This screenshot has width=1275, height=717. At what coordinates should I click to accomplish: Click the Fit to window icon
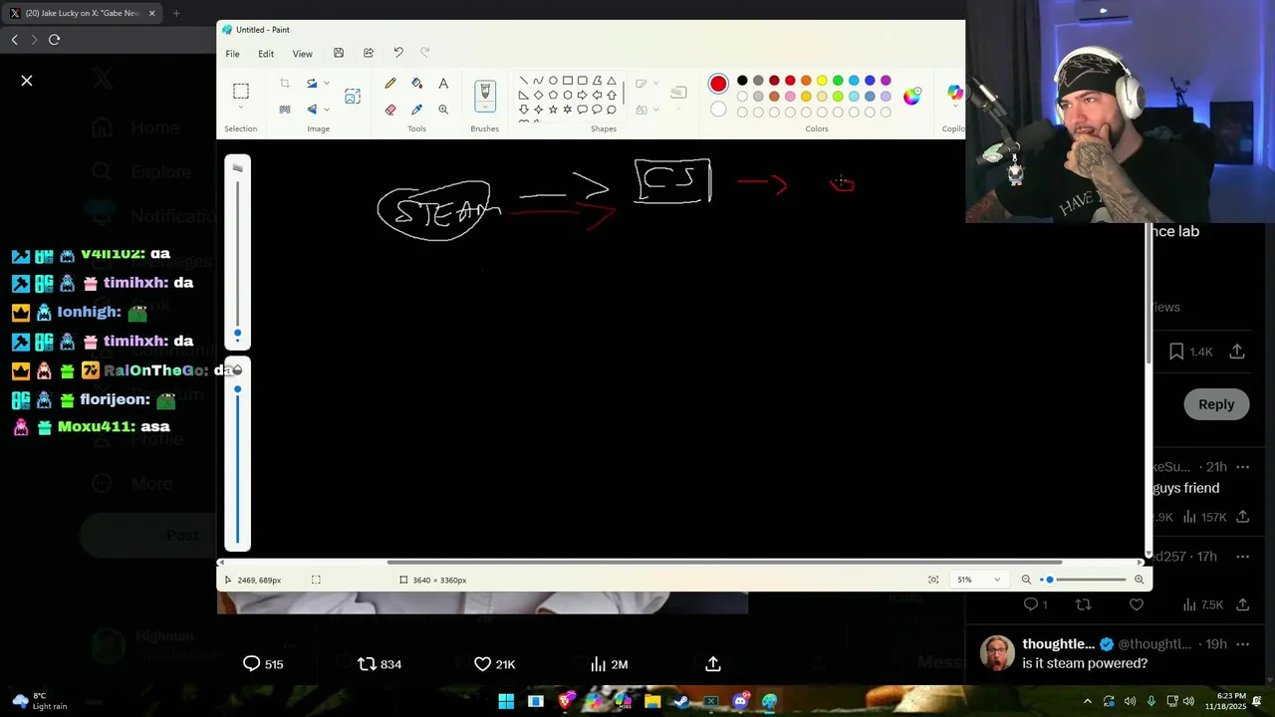[x=933, y=580]
